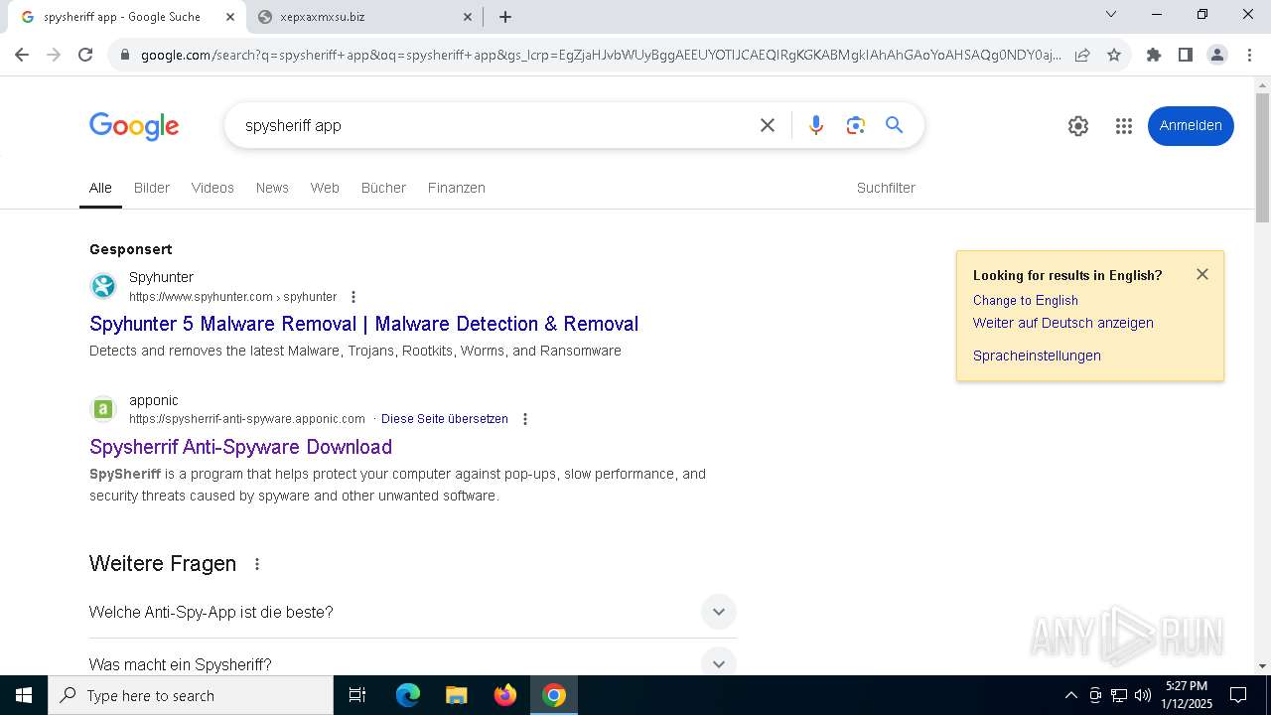The width and height of the screenshot is (1271, 715).
Task: Click the Spyhunter site favicon
Action: 103,287
